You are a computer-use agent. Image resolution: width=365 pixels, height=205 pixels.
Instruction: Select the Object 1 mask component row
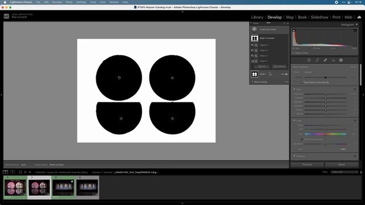pos(270,61)
